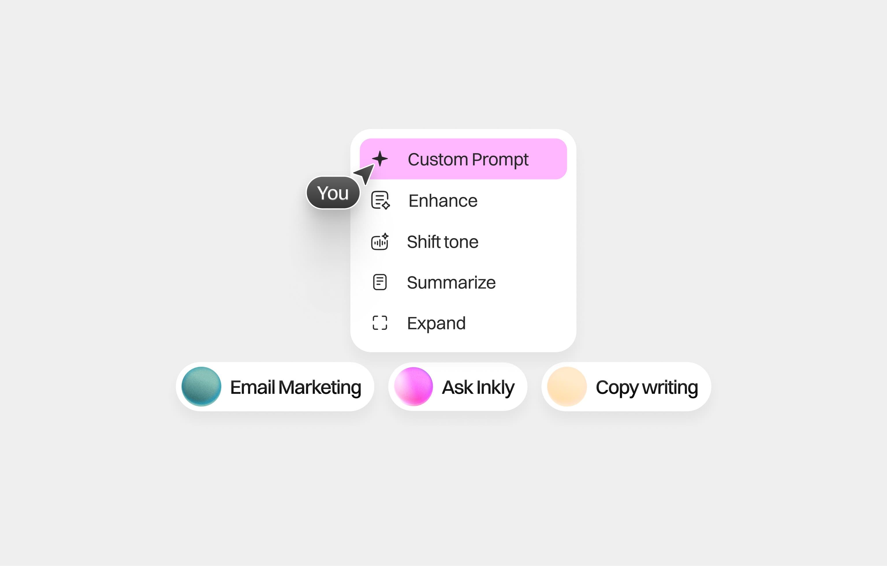Open the Email Marketing chip
Image resolution: width=887 pixels, height=566 pixels.
click(275, 387)
